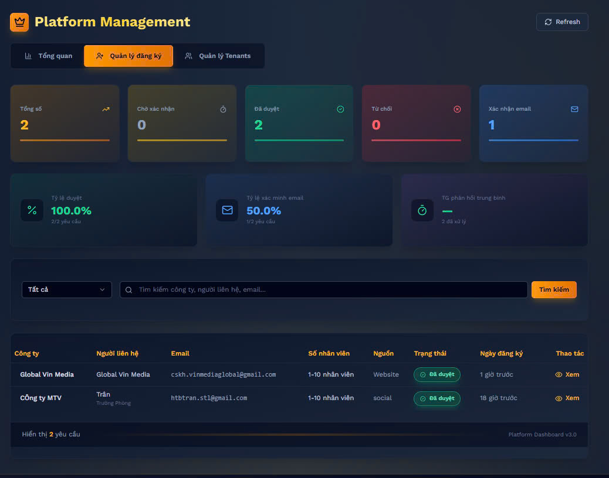Sort by Ngày đăng ký column header
The height and width of the screenshot is (478, 609).
(x=501, y=353)
